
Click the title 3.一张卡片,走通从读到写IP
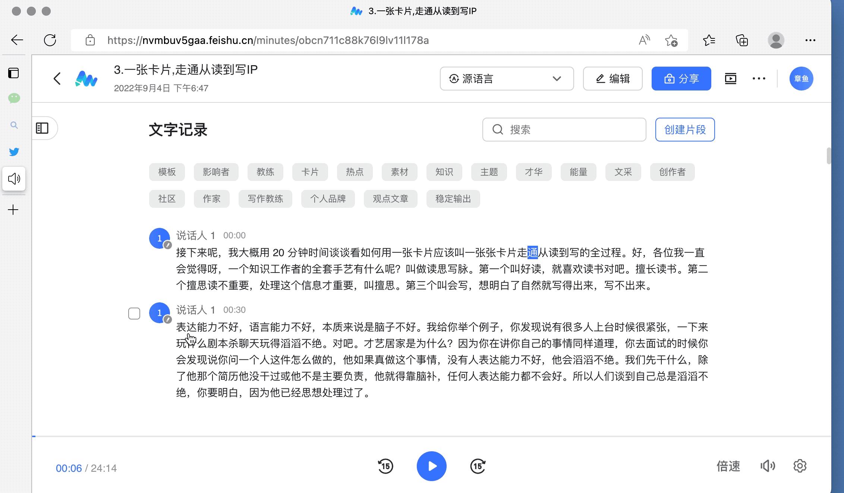(x=186, y=70)
